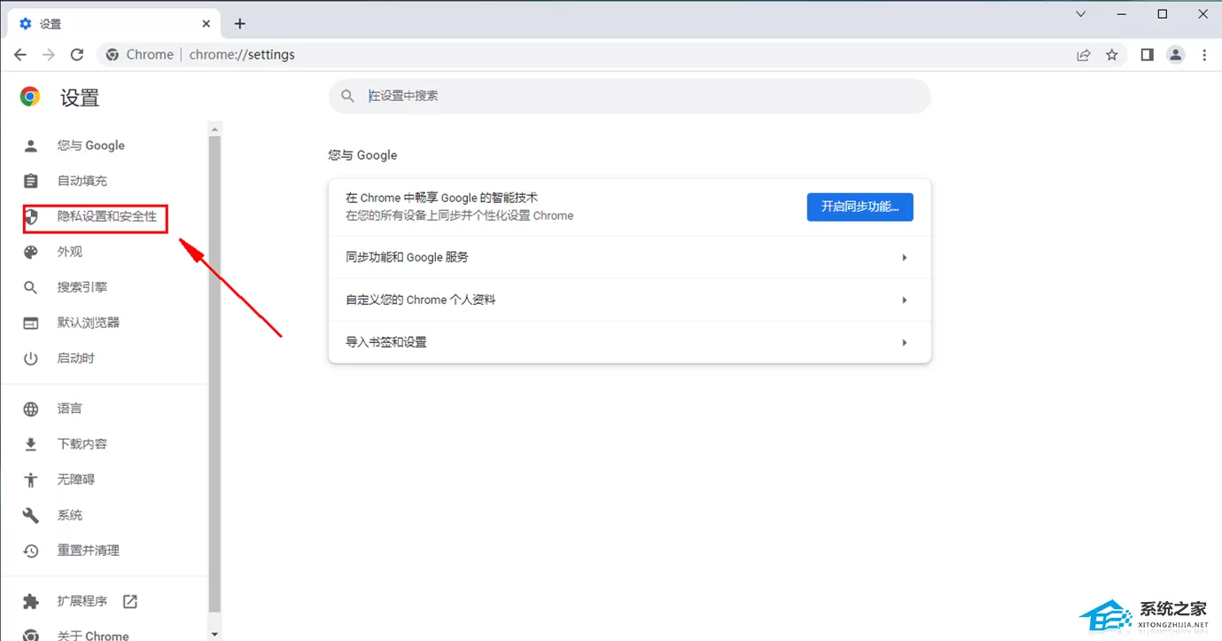The width and height of the screenshot is (1222, 641).
Task: Click the wrench icon for 系统
Action: [31, 515]
